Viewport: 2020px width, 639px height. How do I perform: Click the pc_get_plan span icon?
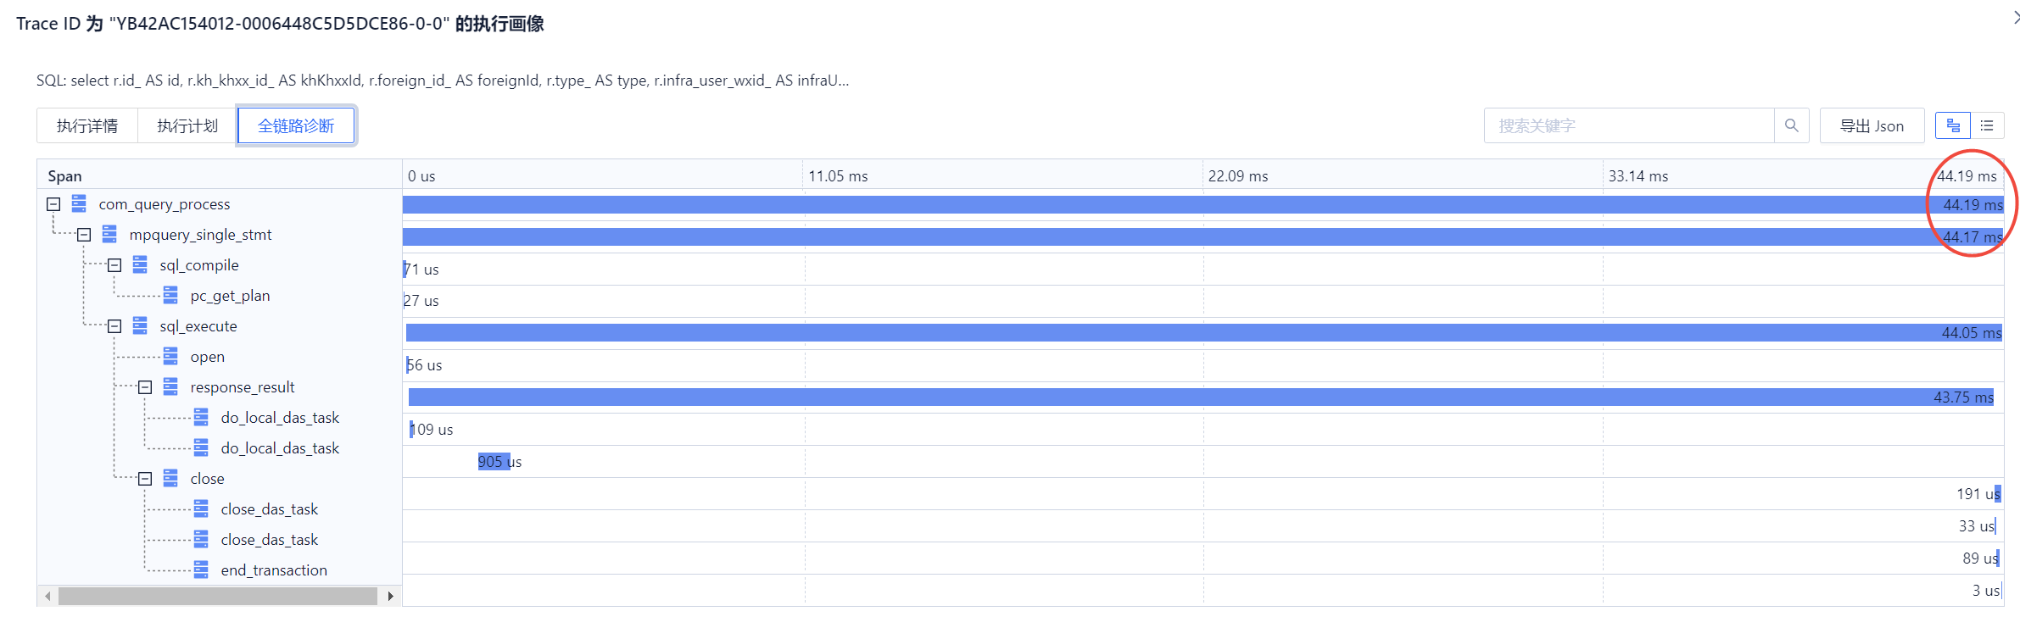tap(170, 295)
